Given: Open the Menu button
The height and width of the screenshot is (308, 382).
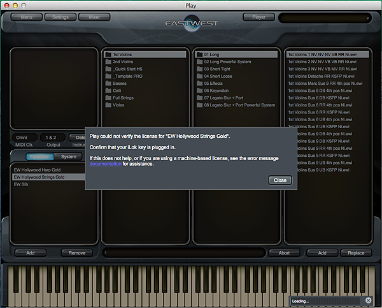Looking at the screenshot, I should click(x=26, y=17).
